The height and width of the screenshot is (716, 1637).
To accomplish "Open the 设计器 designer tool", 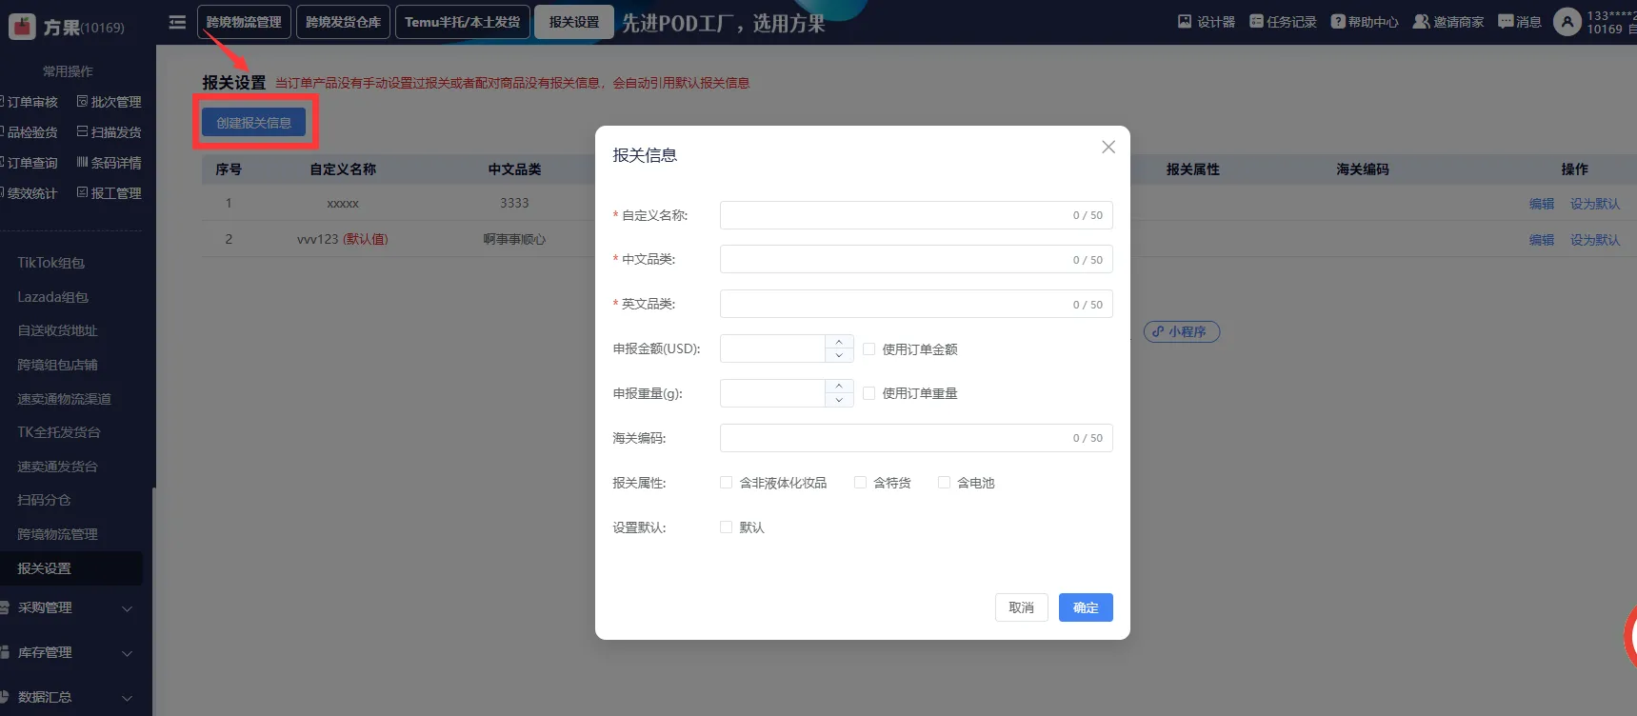I will click(x=1207, y=22).
